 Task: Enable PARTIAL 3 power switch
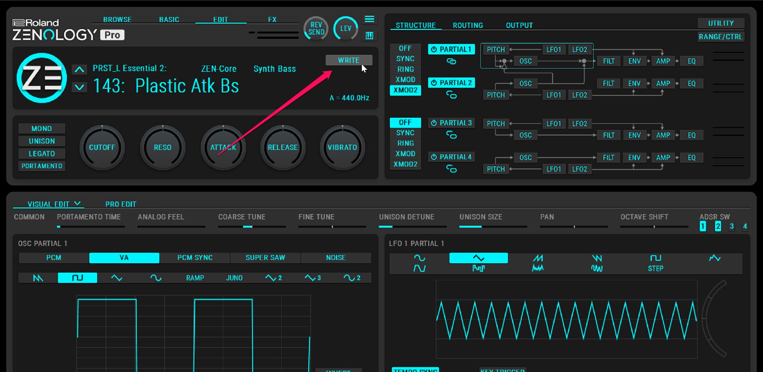coord(434,123)
